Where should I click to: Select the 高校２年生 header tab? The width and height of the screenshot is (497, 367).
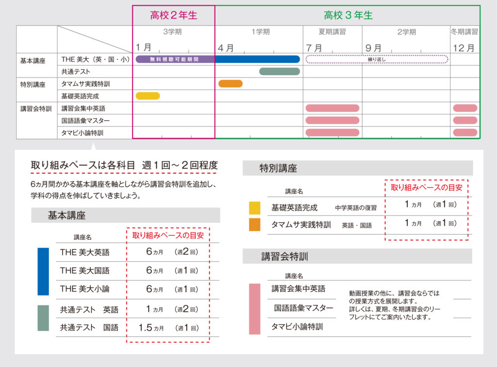click(174, 15)
